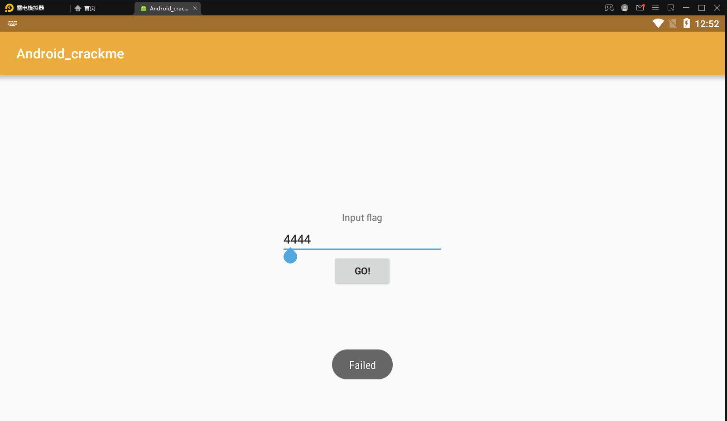Open the gamepad keymapping icon in title bar

pyautogui.click(x=609, y=8)
